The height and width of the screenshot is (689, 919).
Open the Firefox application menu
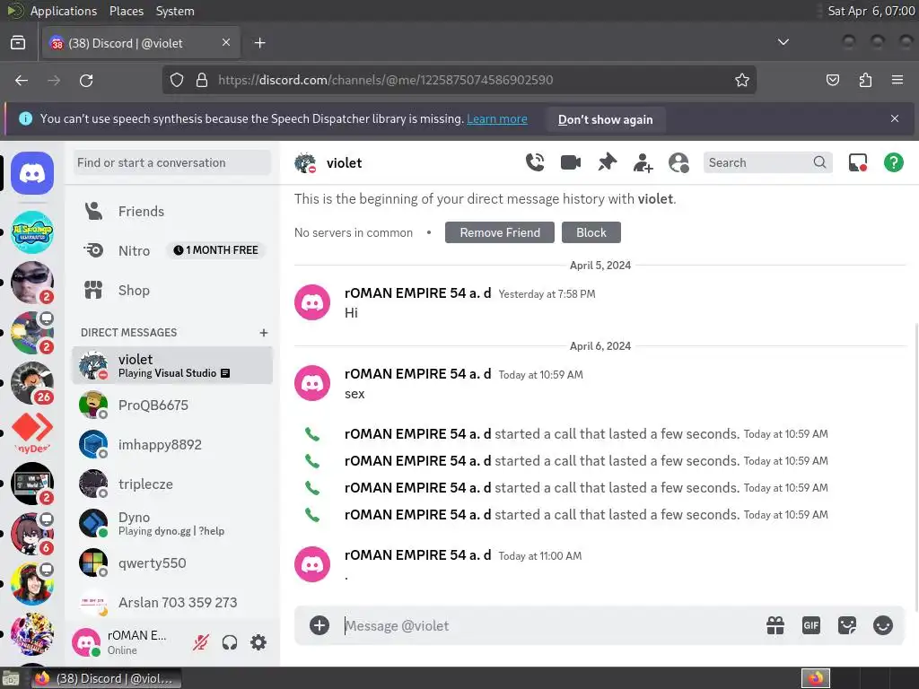tap(897, 80)
